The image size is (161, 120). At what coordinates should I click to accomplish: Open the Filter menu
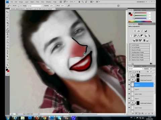[x=37, y=2]
